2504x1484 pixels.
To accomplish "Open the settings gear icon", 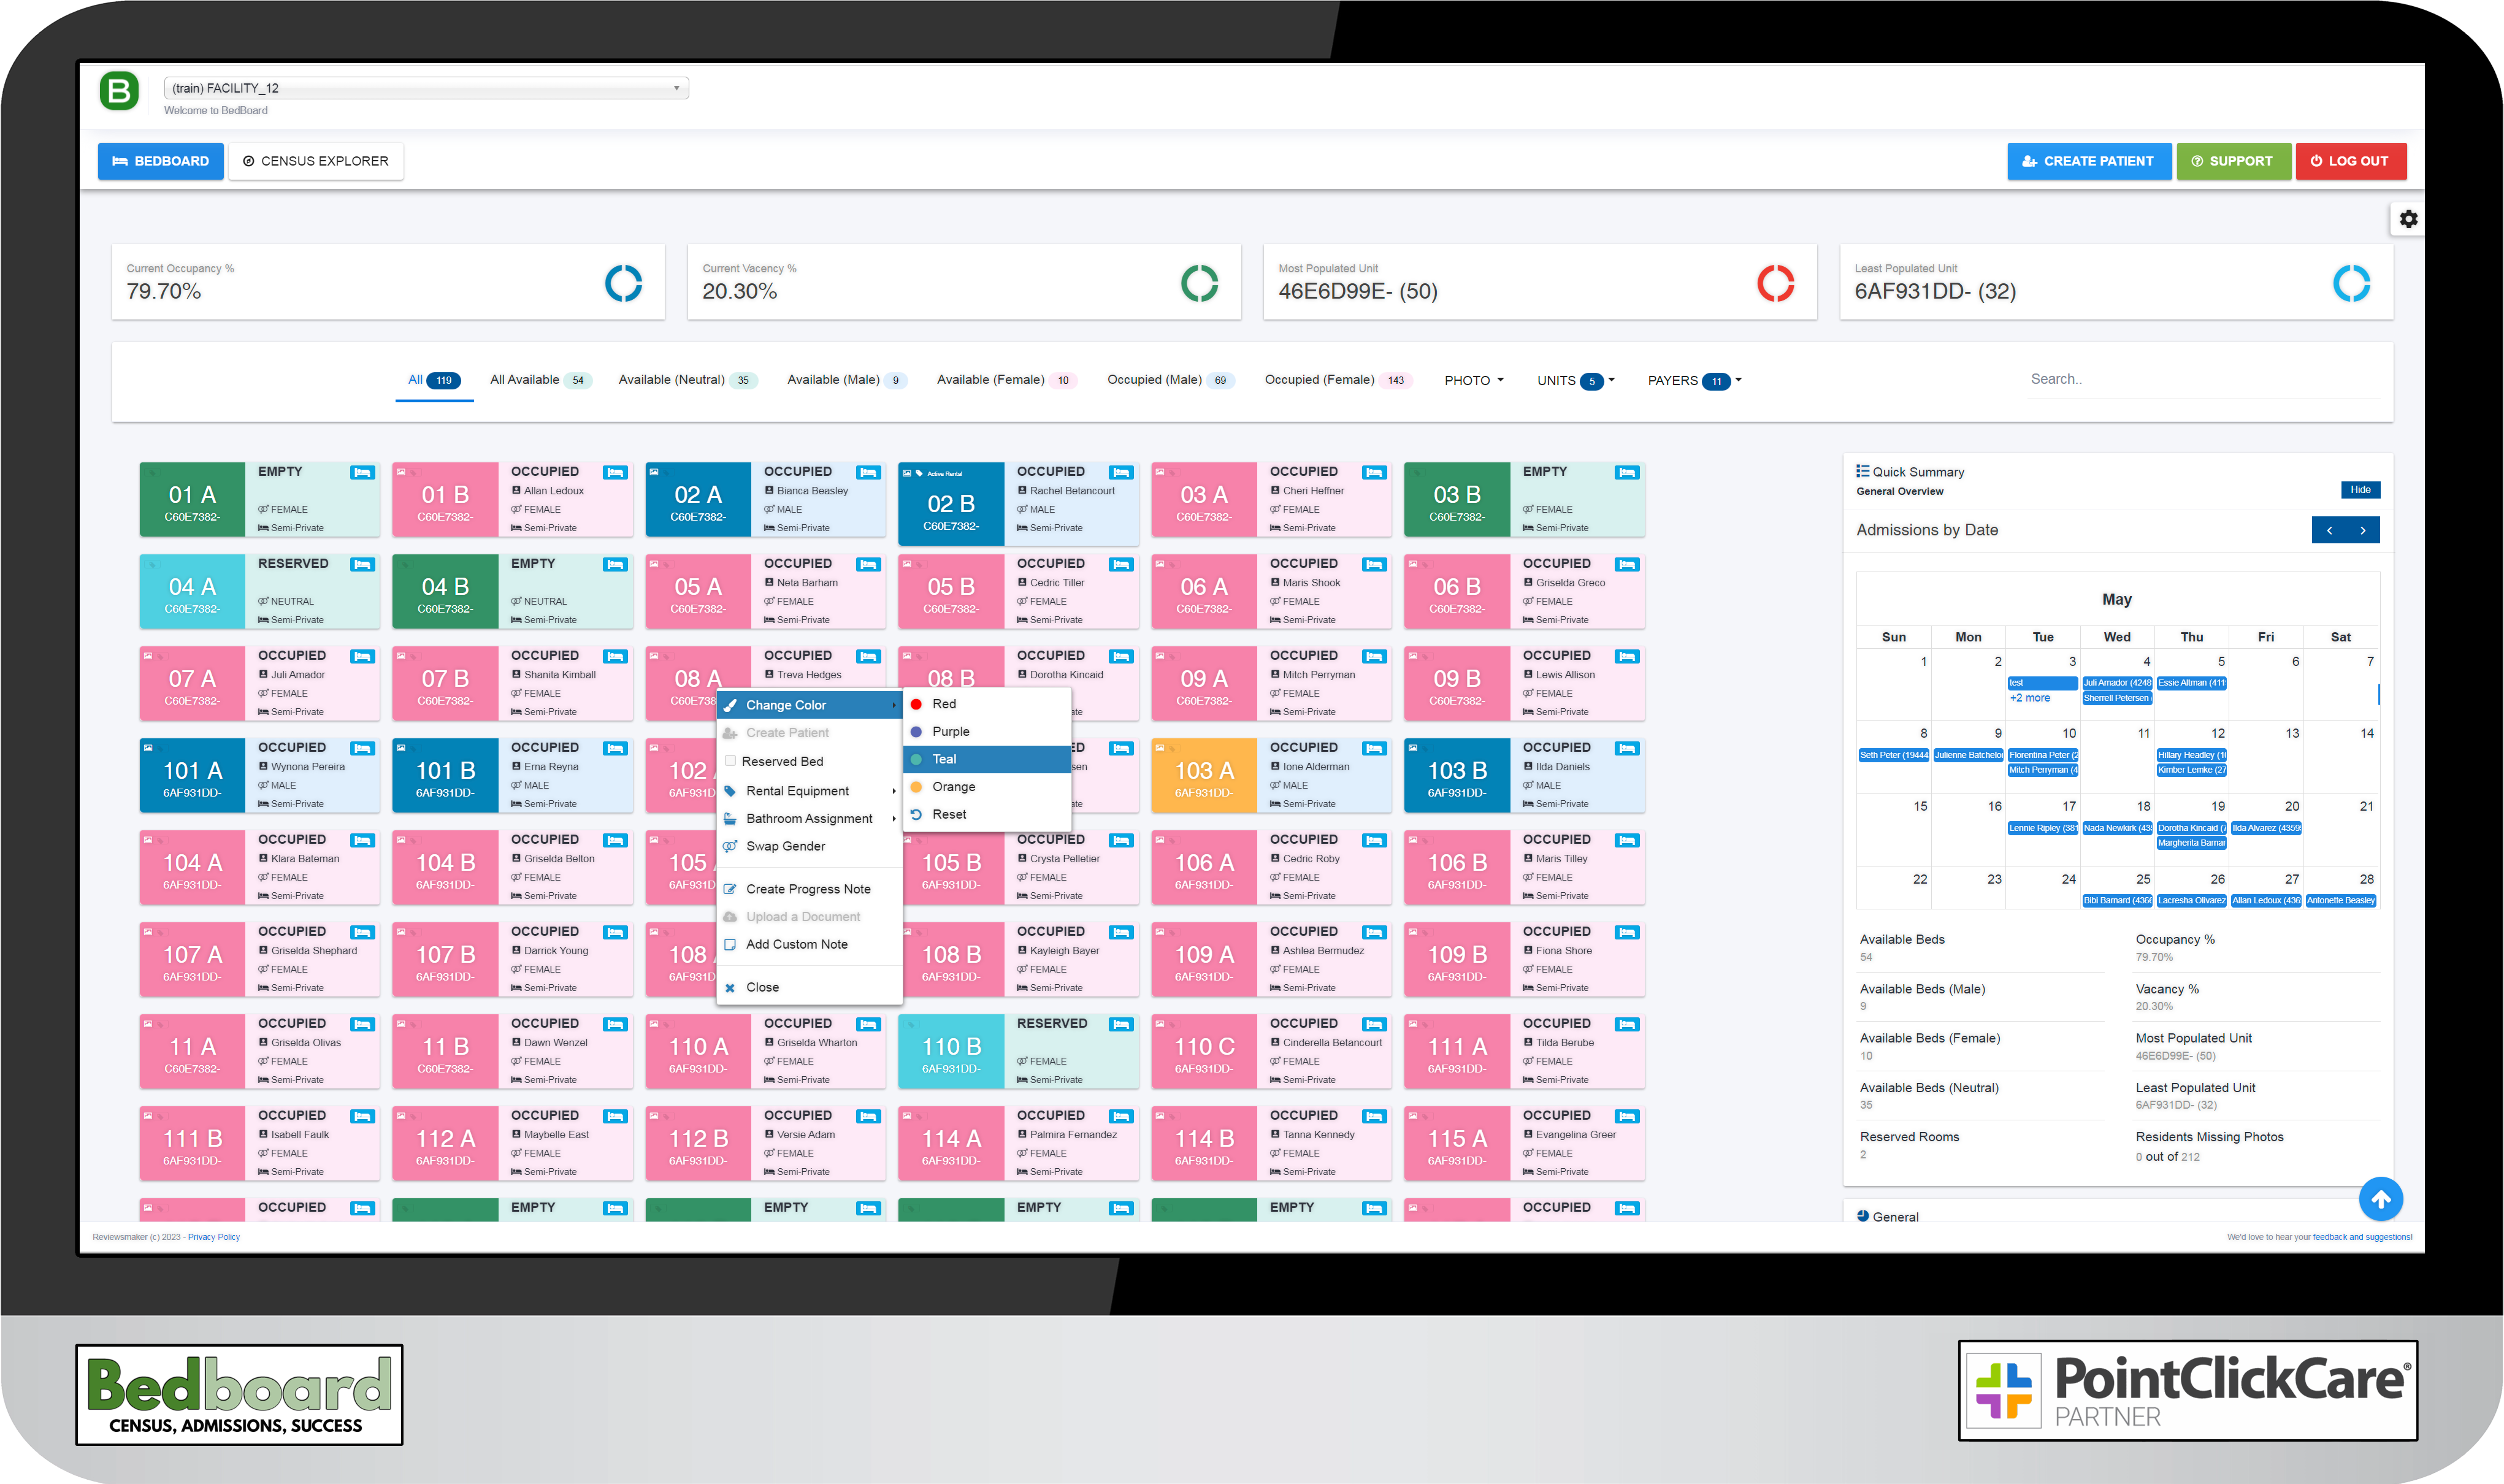I will pos(2408,219).
